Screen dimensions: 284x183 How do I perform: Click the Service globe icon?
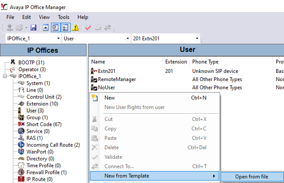(21, 131)
